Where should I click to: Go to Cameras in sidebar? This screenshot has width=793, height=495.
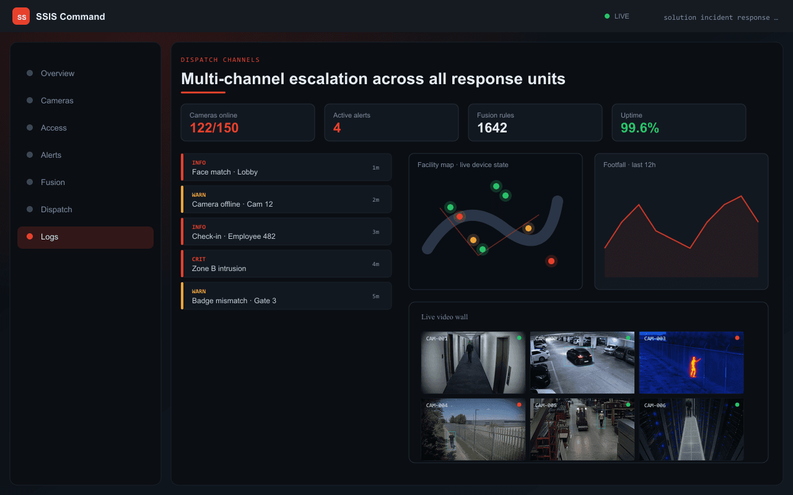[85, 100]
